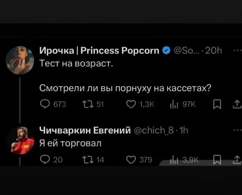242x195 pixels.
Task: Open Ирочка Princess Popcorn profile avatar
Action: (x=20, y=60)
